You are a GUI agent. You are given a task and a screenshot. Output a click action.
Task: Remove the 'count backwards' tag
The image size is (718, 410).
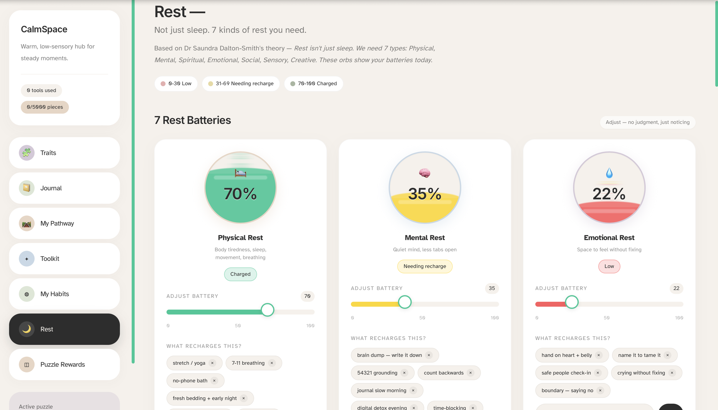pos(470,373)
